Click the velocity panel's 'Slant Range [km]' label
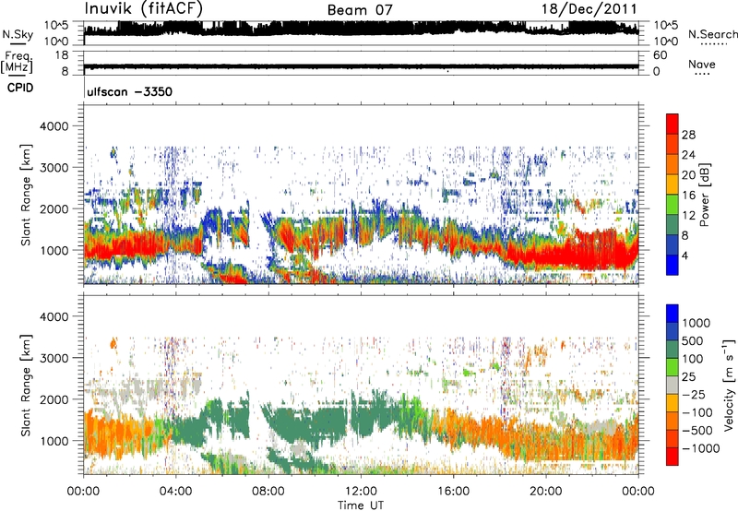Screen dimensions: 738x511 tap(26, 385)
